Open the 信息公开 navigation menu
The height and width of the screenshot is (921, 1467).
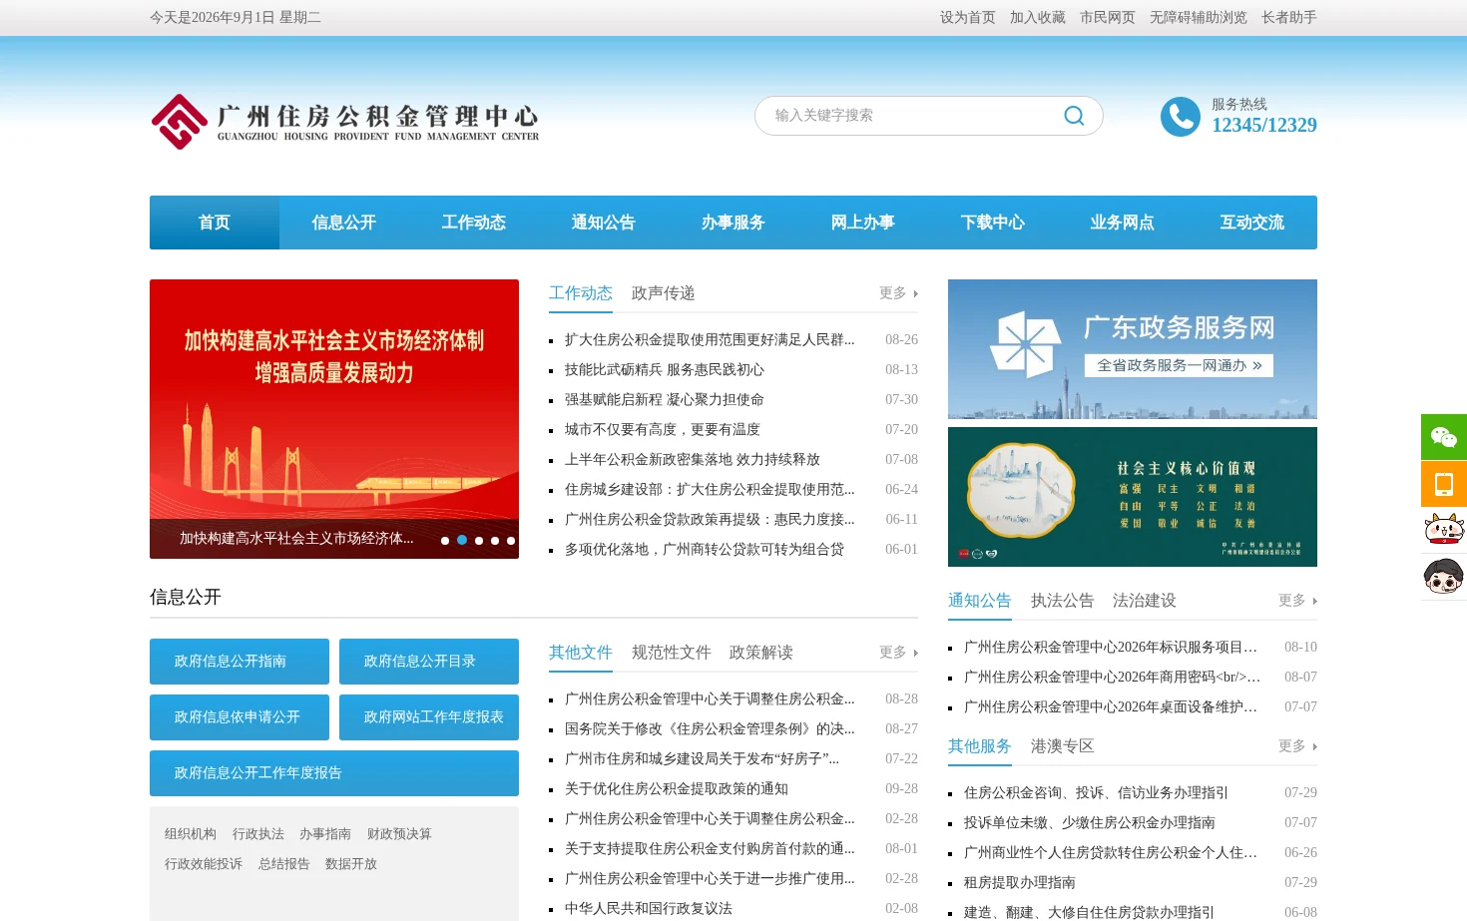pyautogui.click(x=344, y=223)
